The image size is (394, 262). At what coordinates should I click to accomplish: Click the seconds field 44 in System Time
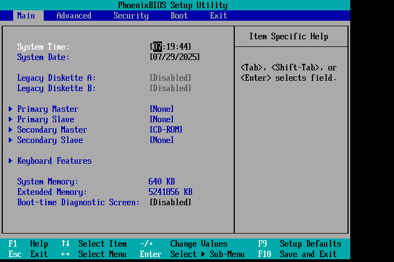click(x=184, y=46)
